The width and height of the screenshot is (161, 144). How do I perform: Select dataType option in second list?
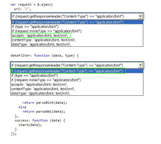[x=77, y=93]
